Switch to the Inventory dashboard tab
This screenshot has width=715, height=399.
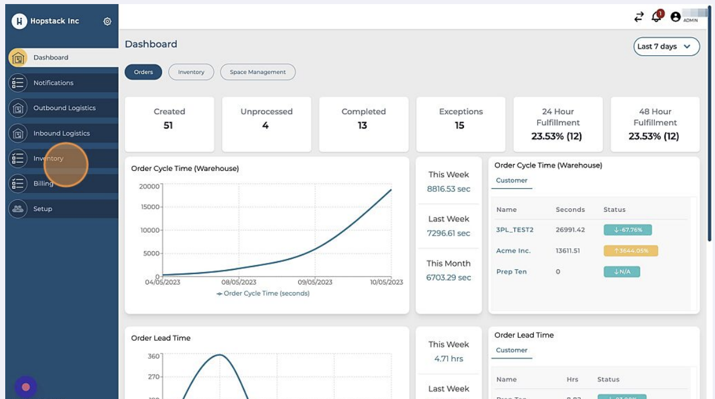coord(191,72)
